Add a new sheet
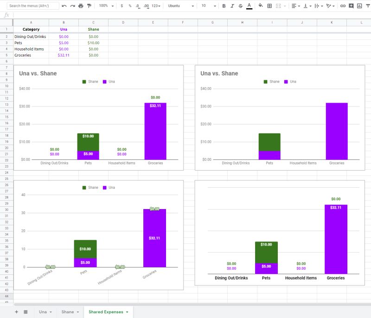Screen dimensions: 371x318 pos(16,312)
